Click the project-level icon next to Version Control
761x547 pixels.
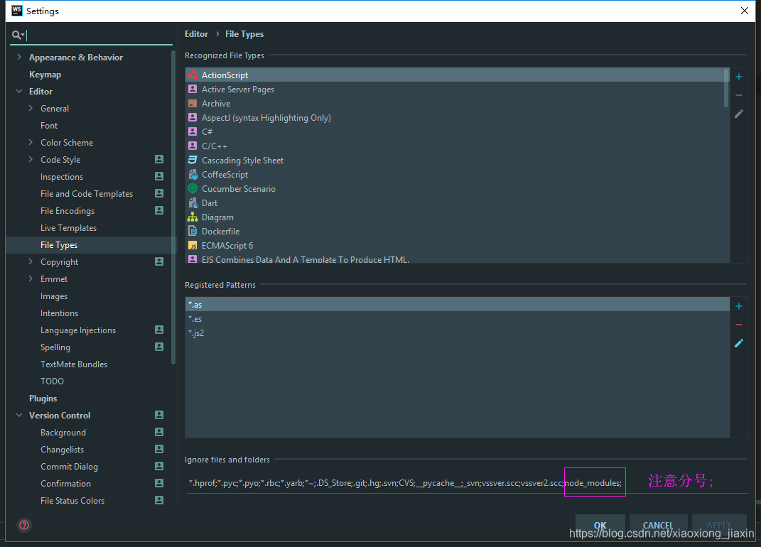pyautogui.click(x=159, y=415)
